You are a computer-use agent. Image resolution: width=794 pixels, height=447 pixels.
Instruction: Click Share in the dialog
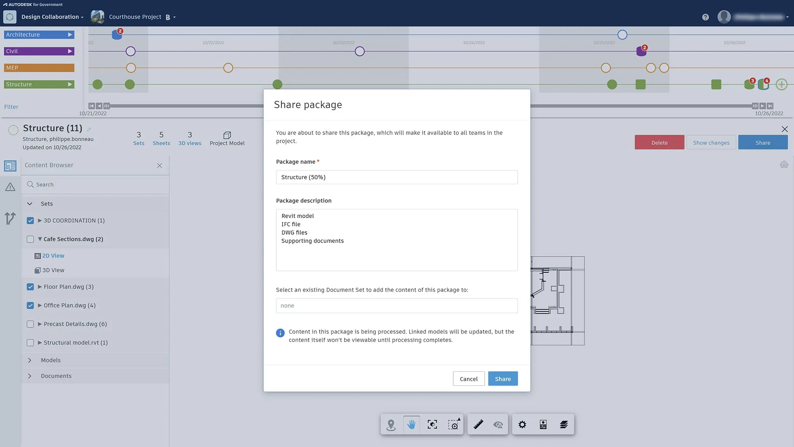tap(502, 379)
